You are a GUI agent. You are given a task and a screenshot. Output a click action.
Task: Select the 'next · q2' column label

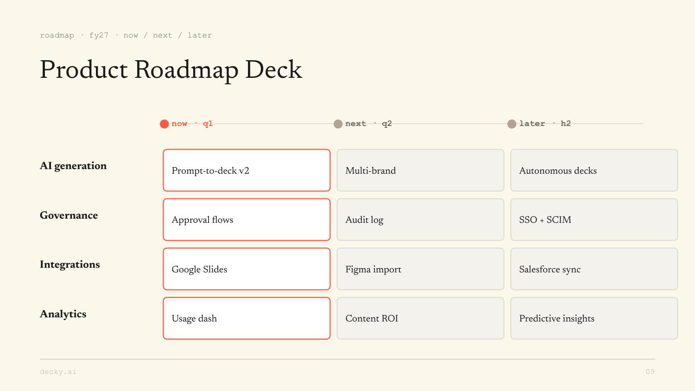pos(368,124)
